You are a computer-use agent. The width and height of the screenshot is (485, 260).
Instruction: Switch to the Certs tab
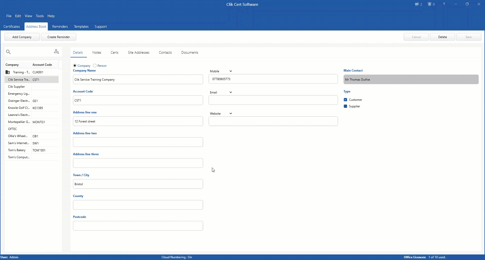click(114, 52)
